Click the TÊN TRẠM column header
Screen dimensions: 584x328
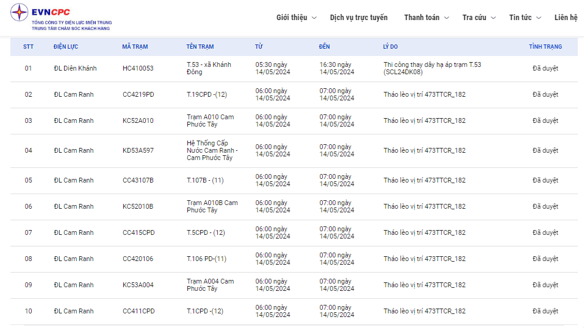tap(200, 47)
